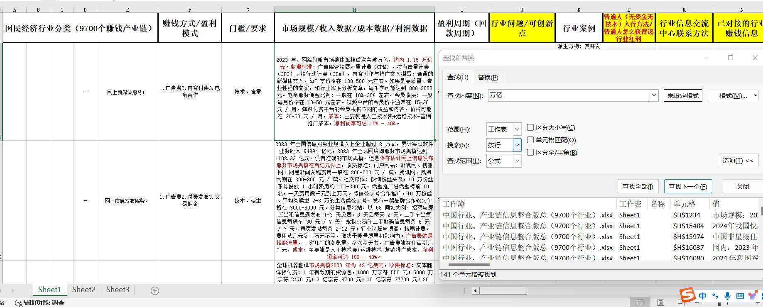Click the 查找全部(I) button

(x=638, y=186)
